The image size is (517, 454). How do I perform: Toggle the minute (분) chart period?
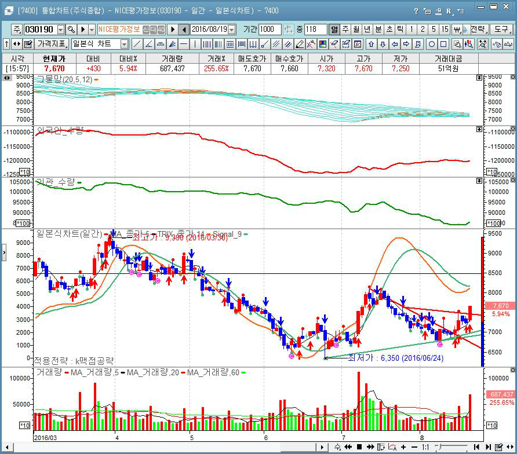click(378, 29)
